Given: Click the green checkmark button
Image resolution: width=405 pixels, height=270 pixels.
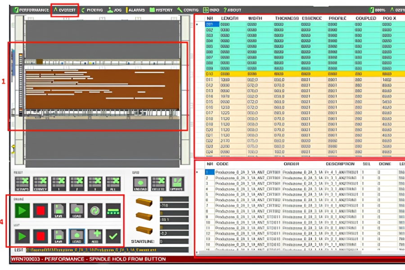Looking at the screenshot, I should coord(113,236).
